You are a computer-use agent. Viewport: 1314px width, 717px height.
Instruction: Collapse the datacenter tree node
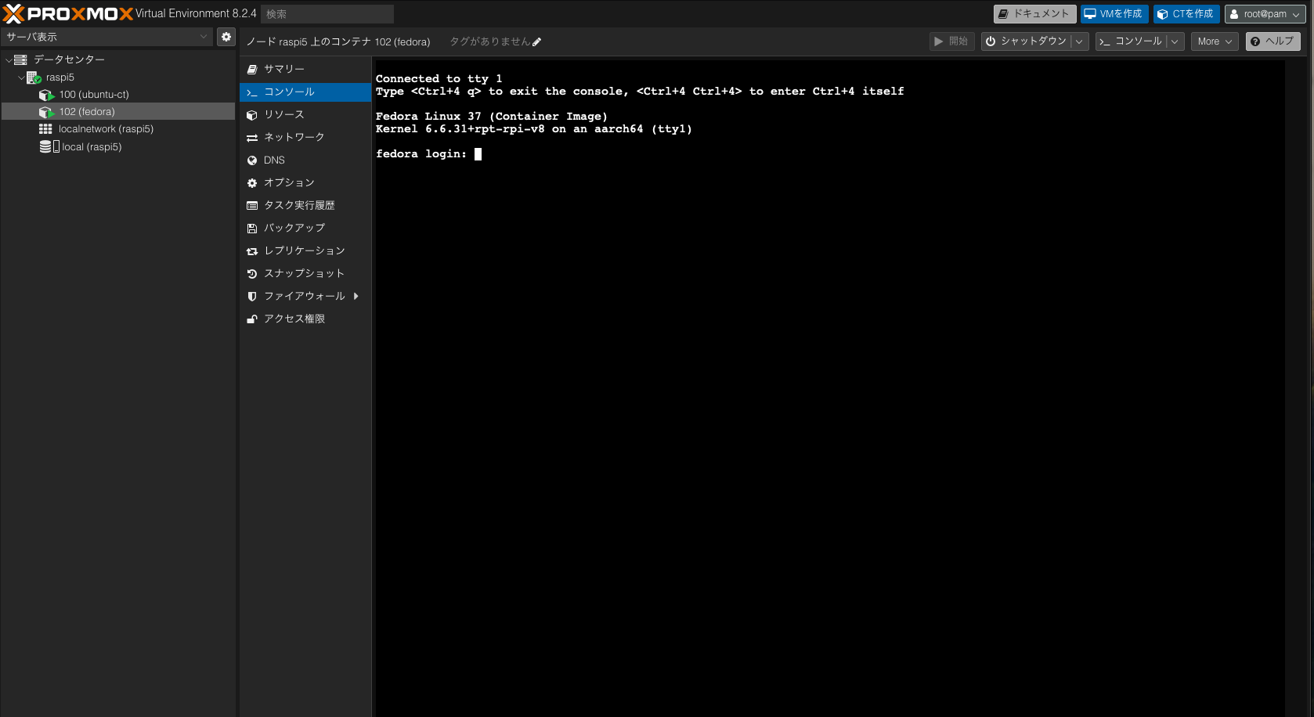pos(9,60)
